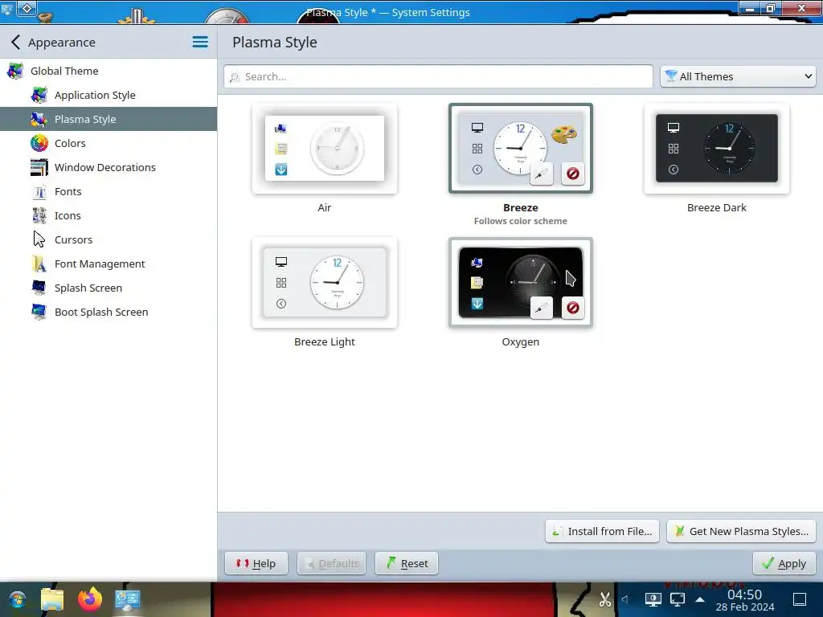Select the Air theme thumbnail
The height and width of the screenshot is (617, 823).
(x=325, y=149)
